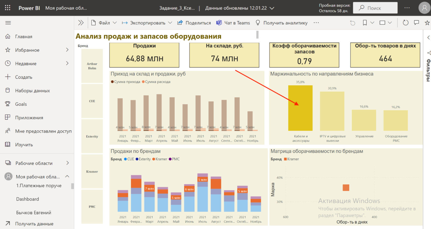Click the header more options ellipsis
This screenshot has height=229, width=431.
pos(407,8)
